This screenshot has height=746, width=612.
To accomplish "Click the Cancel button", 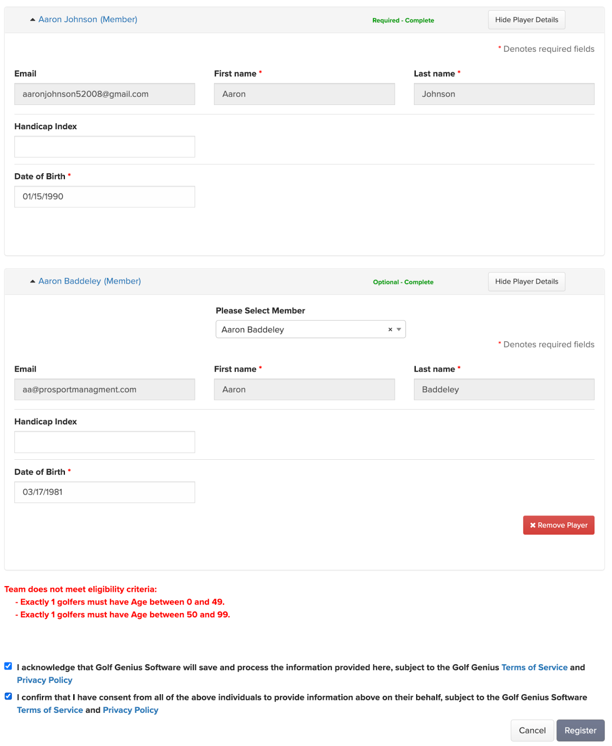I will (x=532, y=731).
